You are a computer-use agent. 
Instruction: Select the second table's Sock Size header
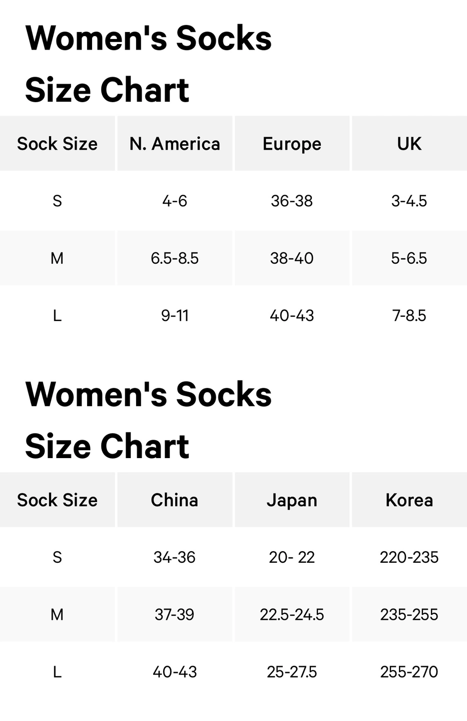coord(57,500)
